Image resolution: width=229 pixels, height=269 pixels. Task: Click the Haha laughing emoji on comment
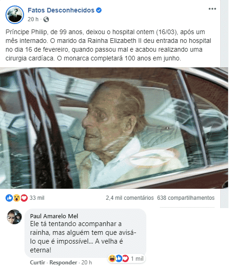pos(112,258)
